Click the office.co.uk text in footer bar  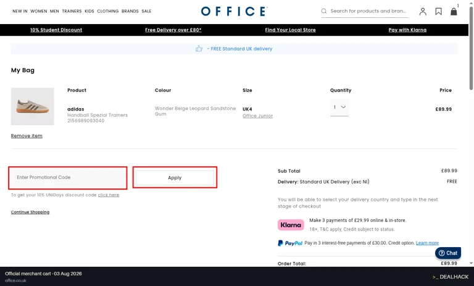[15, 280]
